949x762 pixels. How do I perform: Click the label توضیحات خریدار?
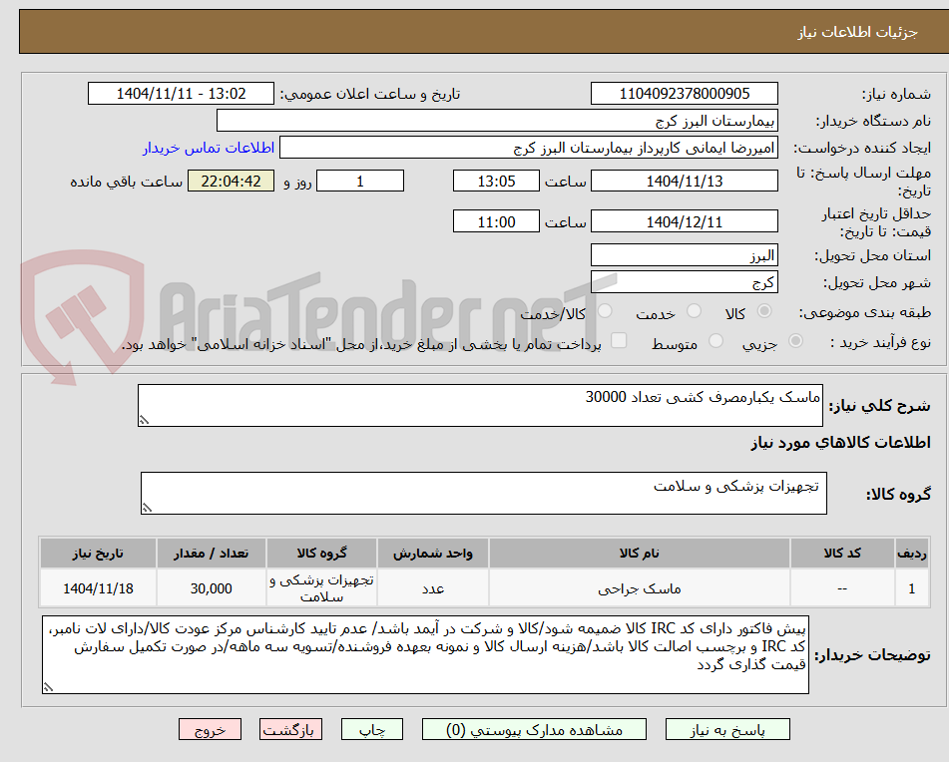872,655
